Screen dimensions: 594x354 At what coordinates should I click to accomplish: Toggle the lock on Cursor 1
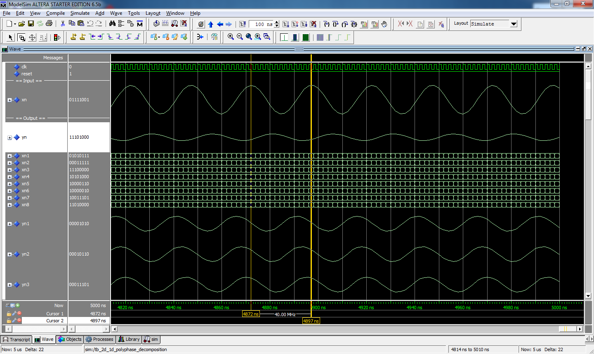pyautogui.click(x=9, y=314)
